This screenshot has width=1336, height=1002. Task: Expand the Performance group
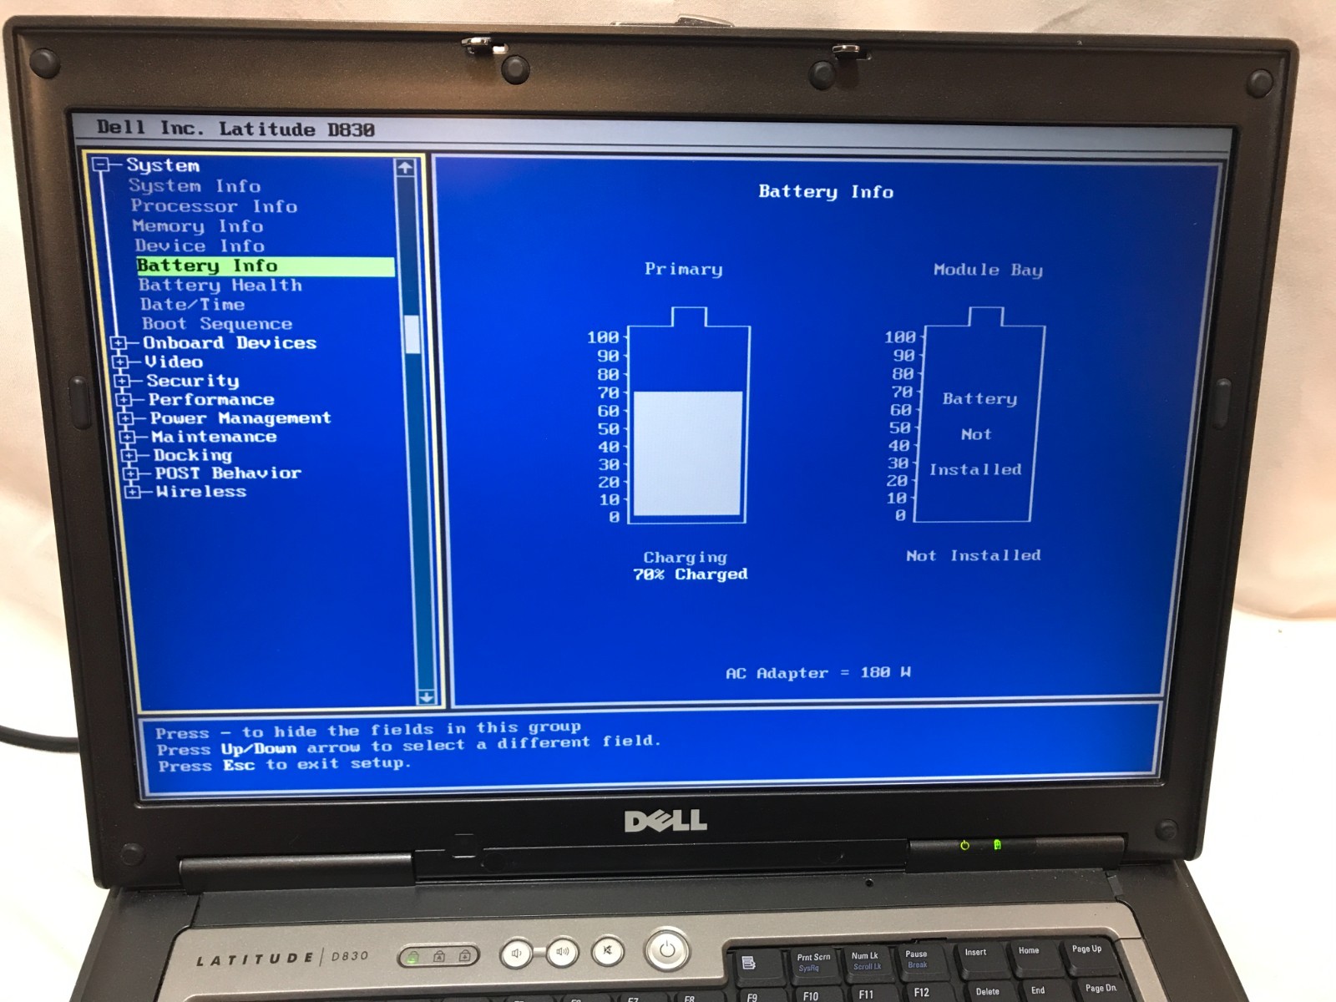pyautogui.click(x=124, y=400)
